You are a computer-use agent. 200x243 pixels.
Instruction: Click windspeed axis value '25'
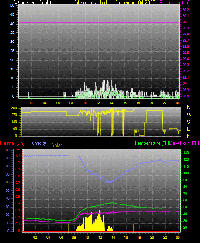12,51
